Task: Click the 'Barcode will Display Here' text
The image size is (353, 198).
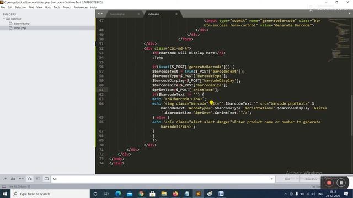Action: point(188,53)
